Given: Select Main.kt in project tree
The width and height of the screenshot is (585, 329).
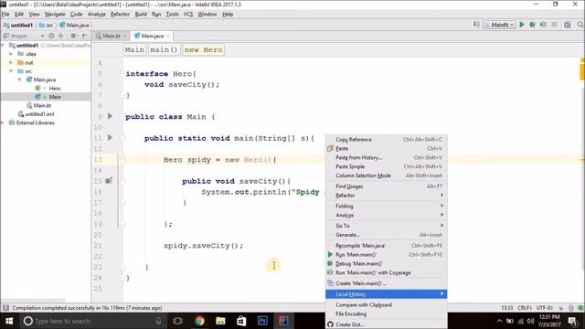Looking at the screenshot, I should click(x=42, y=105).
